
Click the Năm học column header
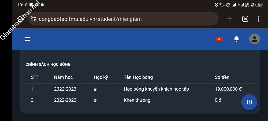pyautogui.click(x=63, y=77)
